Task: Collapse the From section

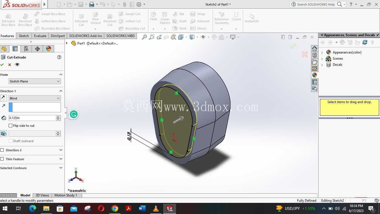Action: click(61, 74)
